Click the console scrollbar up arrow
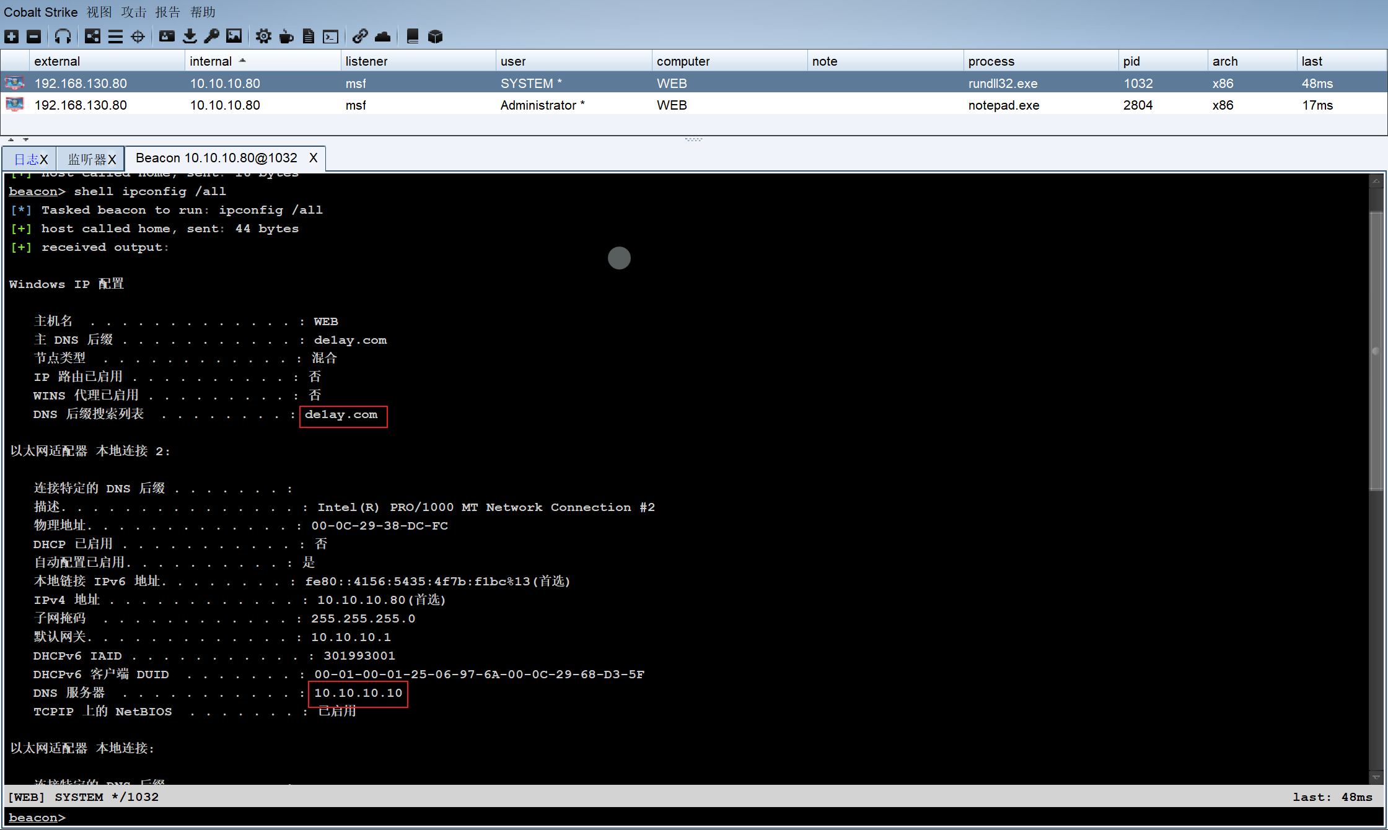This screenshot has height=830, width=1388. [1376, 181]
